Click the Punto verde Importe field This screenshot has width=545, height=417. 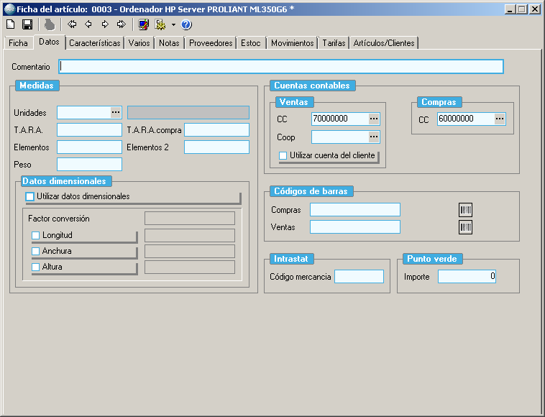click(x=467, y=277)
